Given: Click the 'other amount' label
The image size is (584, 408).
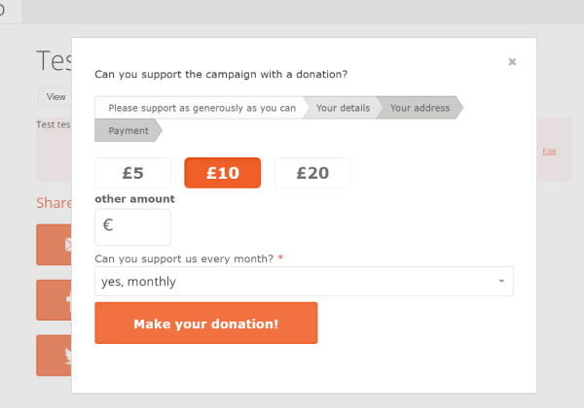Looking at the screenshot, I should (x=134, y=199).
